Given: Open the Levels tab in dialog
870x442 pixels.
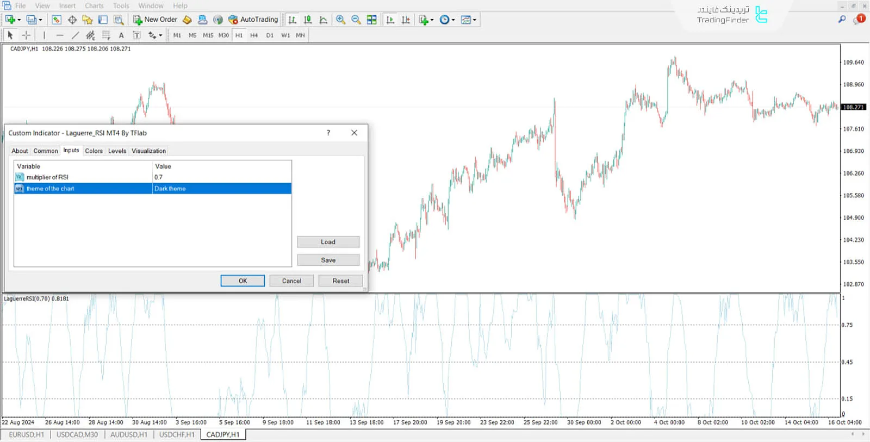Looking at the screenshot, I should coord(117,151).
